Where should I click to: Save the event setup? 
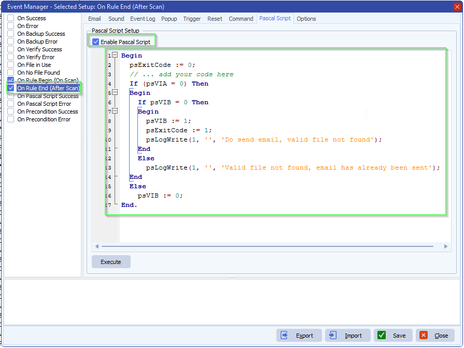pos(393,335)
